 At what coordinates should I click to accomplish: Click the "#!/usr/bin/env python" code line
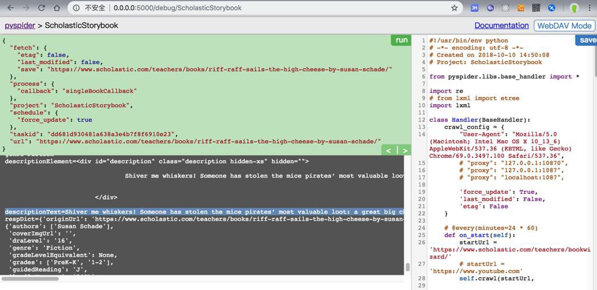tap(469, 40)
